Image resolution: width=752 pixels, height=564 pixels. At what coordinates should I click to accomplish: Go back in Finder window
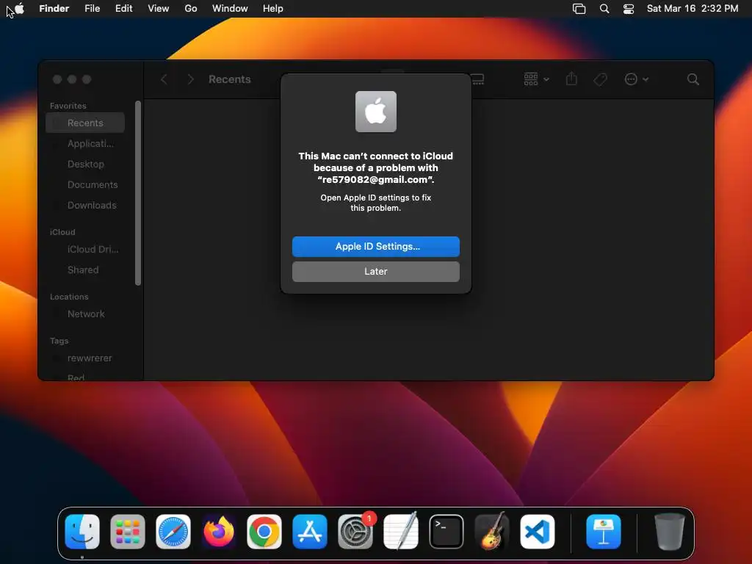[164, 79]
